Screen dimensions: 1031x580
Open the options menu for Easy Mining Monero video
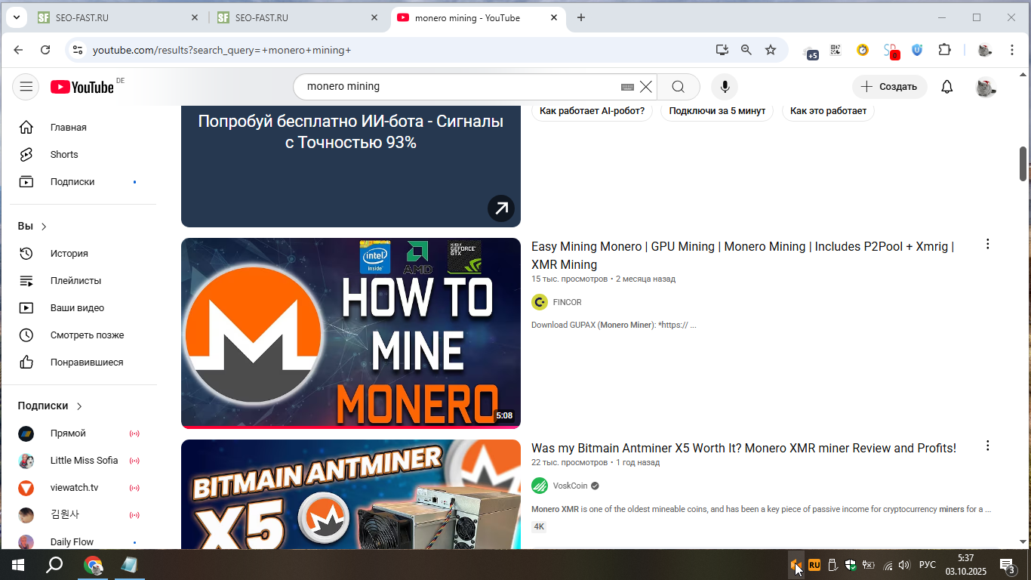click(987, 244)
